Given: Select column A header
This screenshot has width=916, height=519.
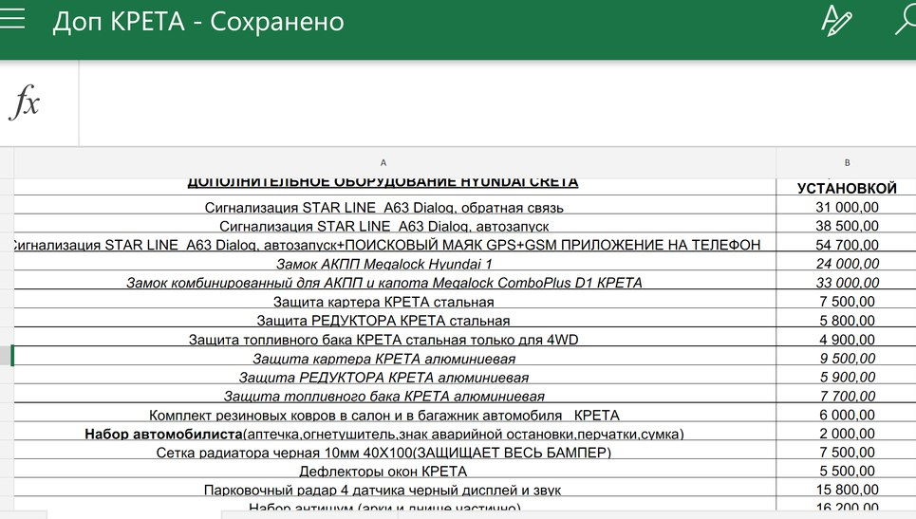Looking at the screenshot, I should [395, 163].
